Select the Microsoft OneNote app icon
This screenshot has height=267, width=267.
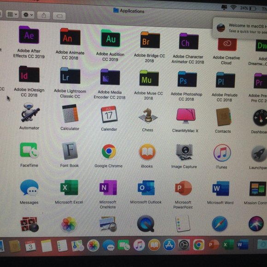[108, 188]
